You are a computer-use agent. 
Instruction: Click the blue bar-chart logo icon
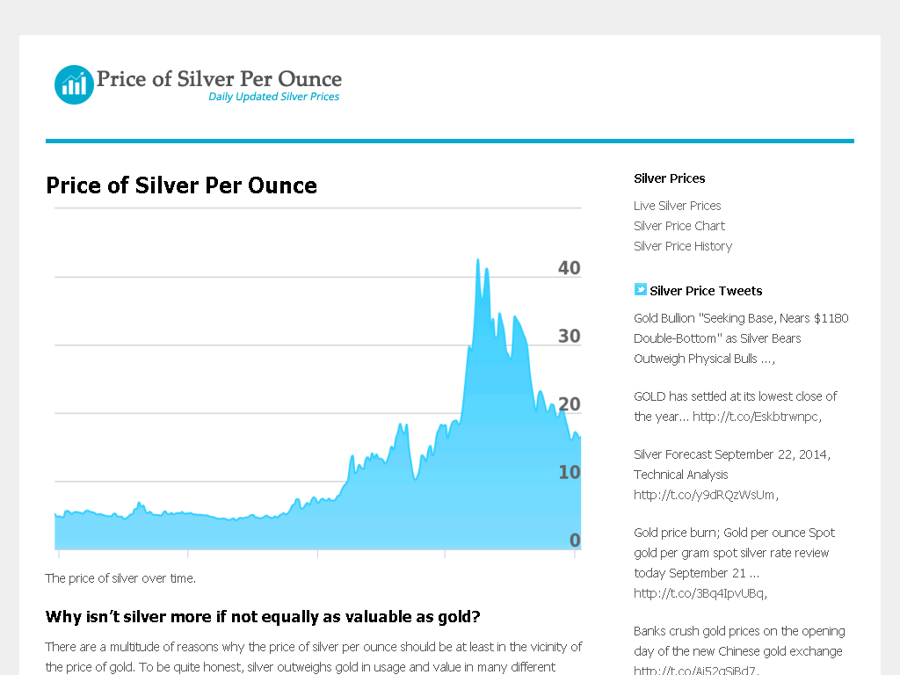74,84
